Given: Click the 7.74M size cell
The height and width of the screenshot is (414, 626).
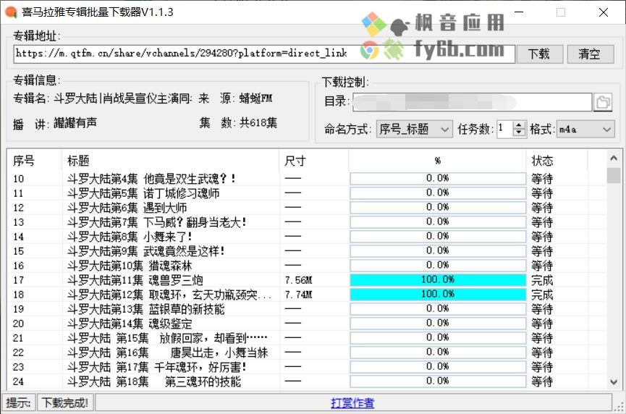Looking at the screenshot, I should pyautogui.click(x=299, y=295).
